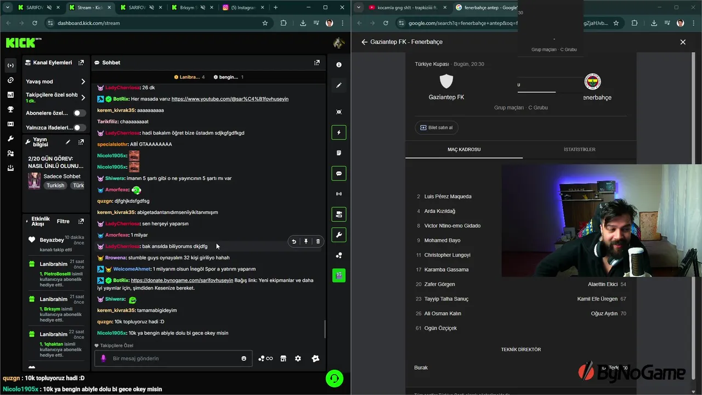This screenshot has height=395, width=702.
Task: Switch to the Stream - Kick browser tab
Action: pos(90,8)
